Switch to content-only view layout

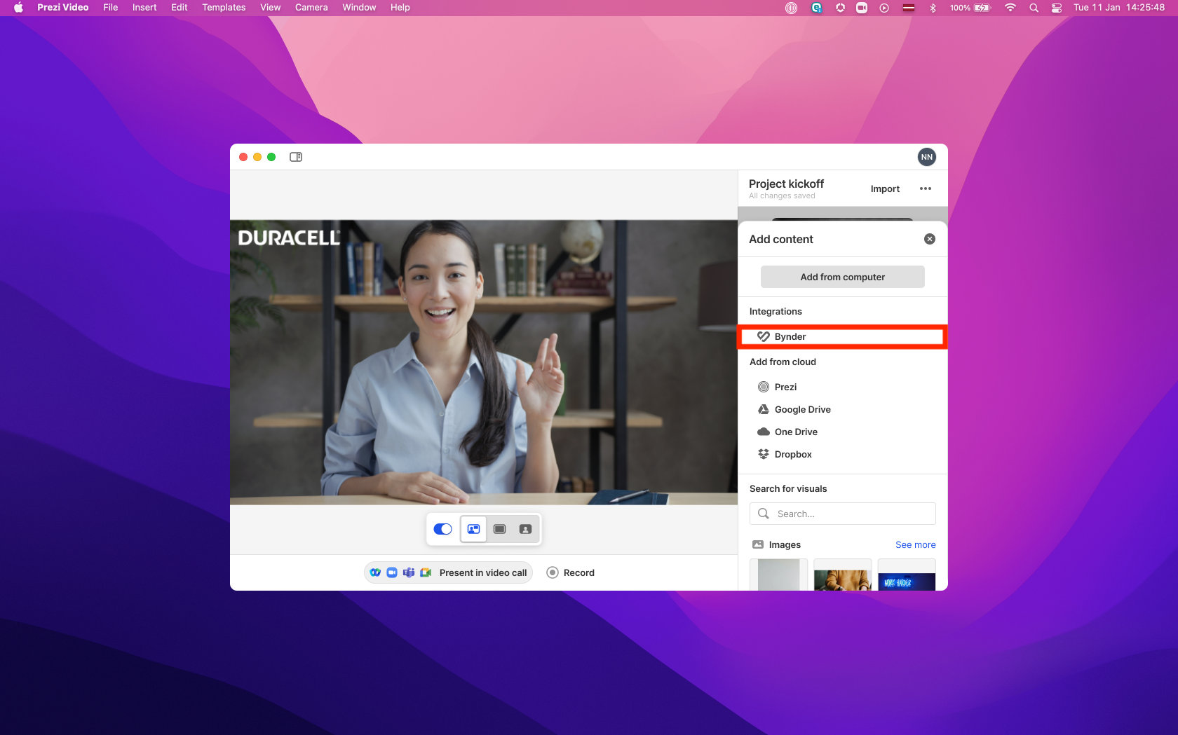500,529
